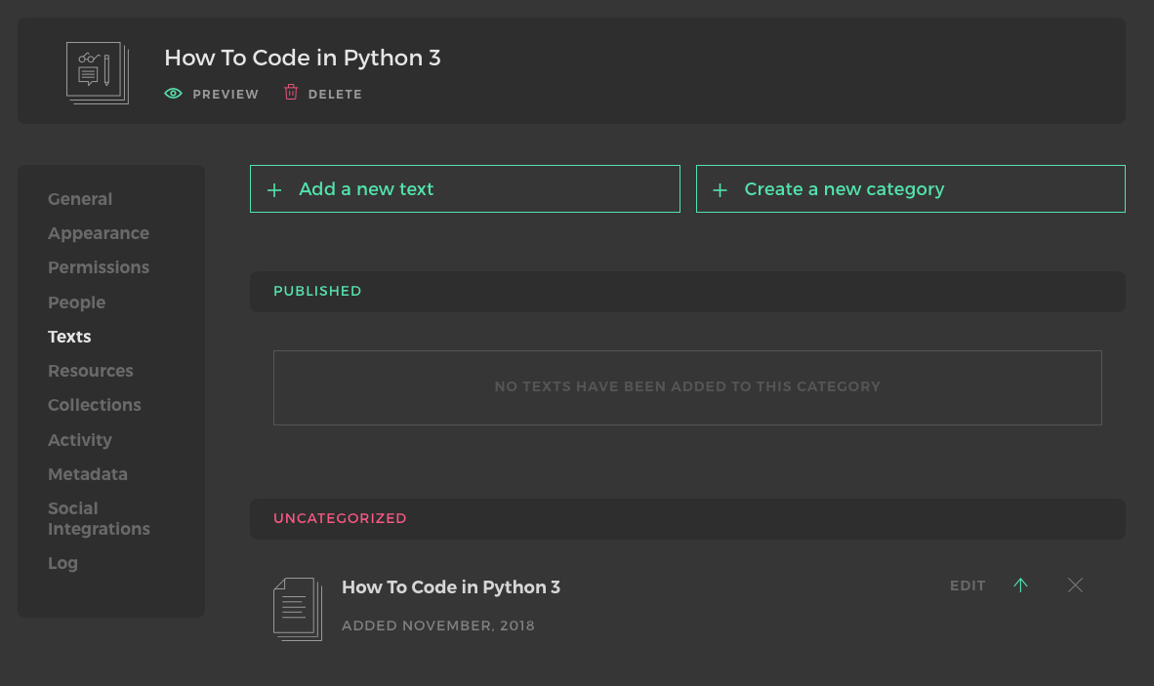The image size is (1154, 686).
Task: Select the Texts sidebar item
Action: (69, 337)
